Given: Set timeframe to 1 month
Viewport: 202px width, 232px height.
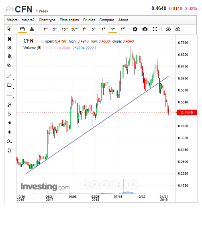Looking at the screenshot, I should pos(122,29).
